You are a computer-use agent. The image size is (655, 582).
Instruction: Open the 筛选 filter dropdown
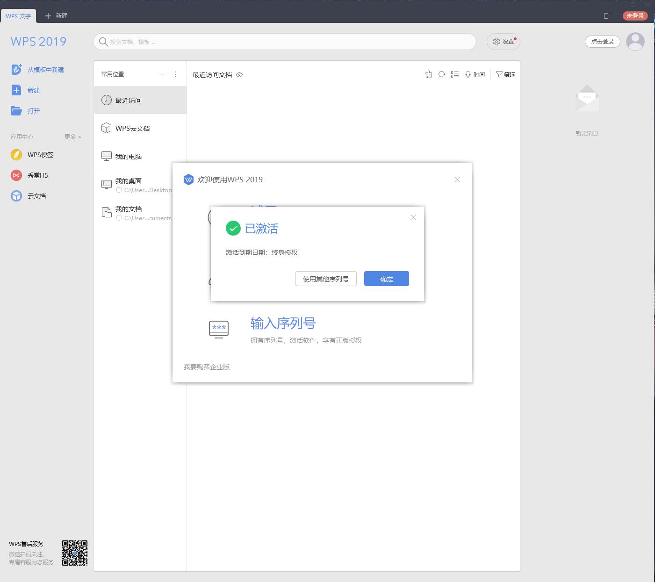[x=505, y=74]
